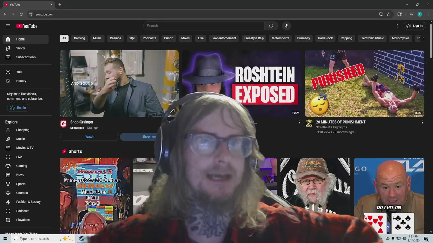Select the Law enforcement filter chip

224,38
